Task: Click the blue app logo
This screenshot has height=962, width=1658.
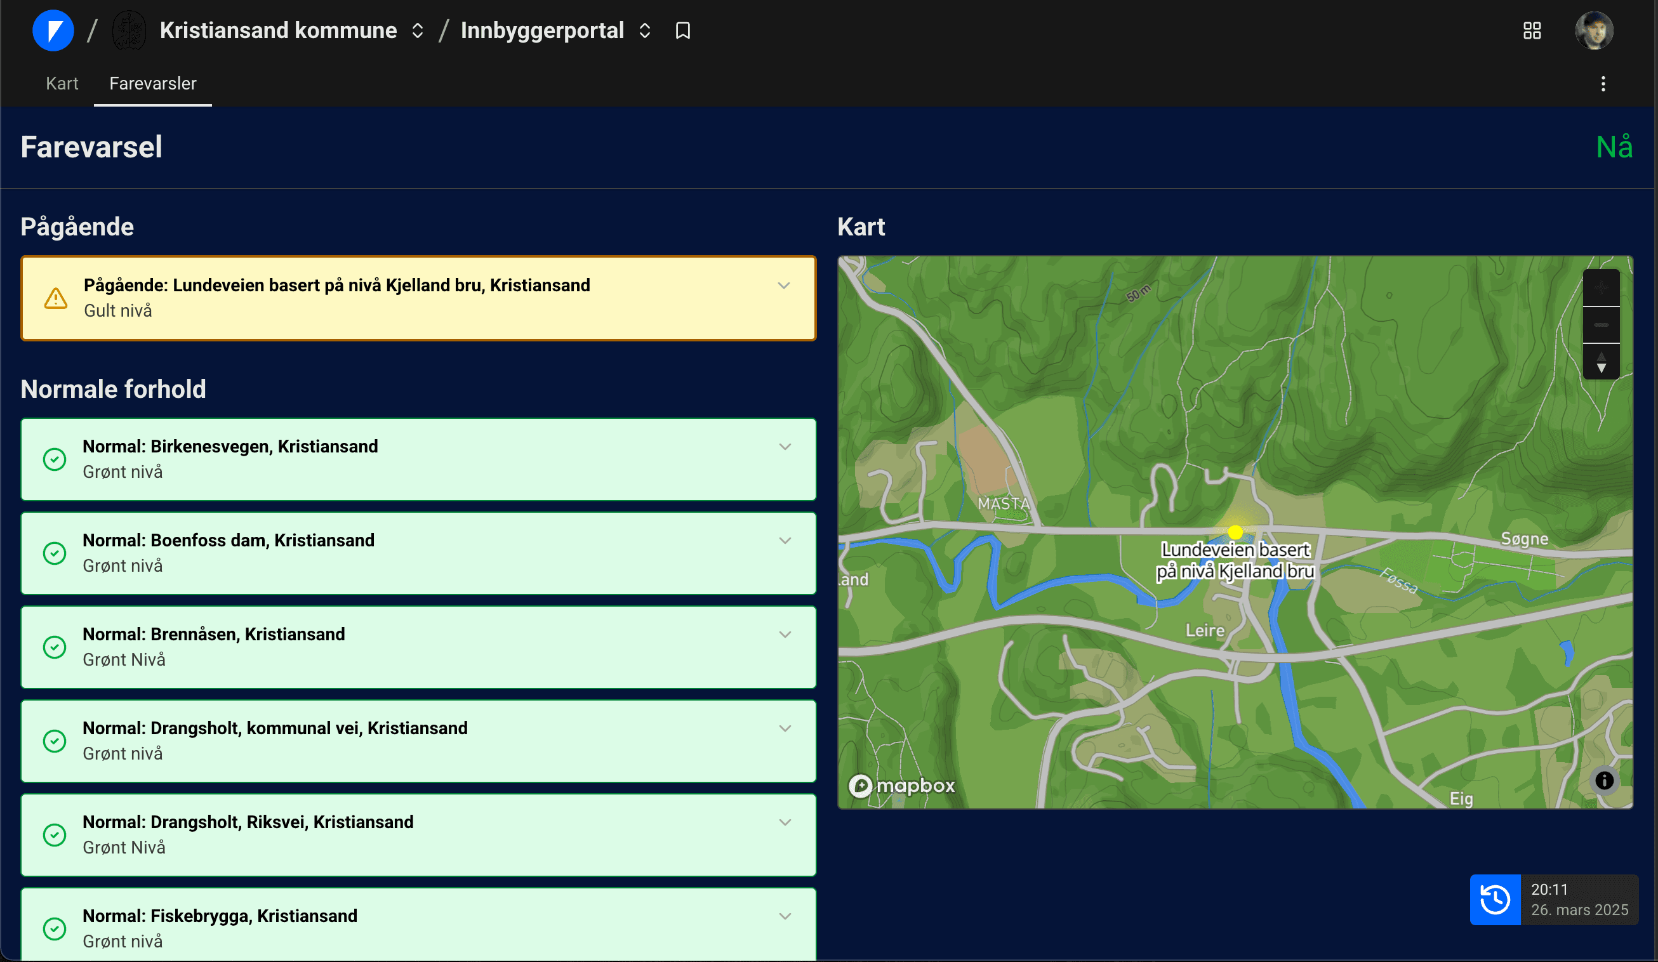Action: coord(53,30)
